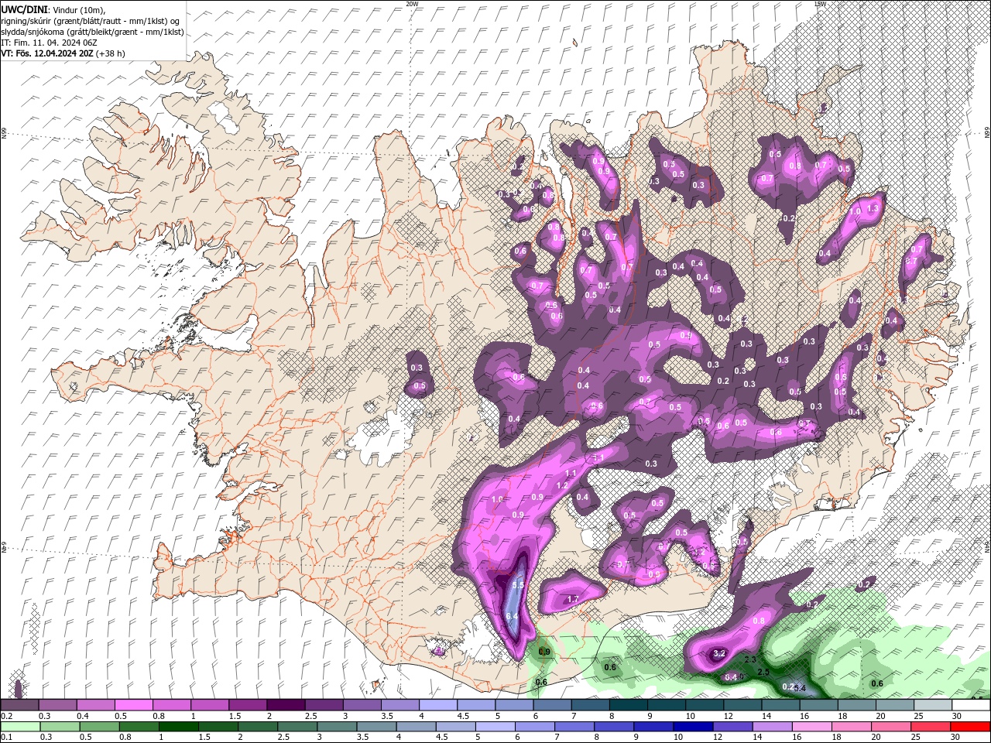991x743 pixels.
Task: Click the '25' label under the upper legend row
Action: click(917, 716)
